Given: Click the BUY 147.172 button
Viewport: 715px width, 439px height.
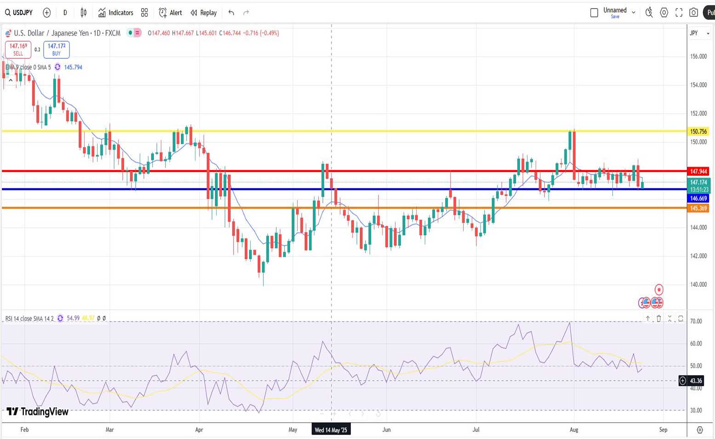Looking at the screenshot, I should pyautogui.click(x=56, y=49).
